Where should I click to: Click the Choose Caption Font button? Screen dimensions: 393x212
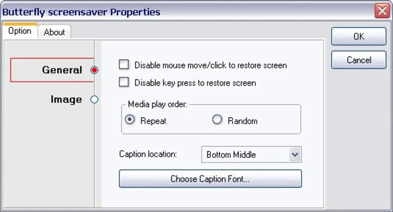[x=210, y=179]
